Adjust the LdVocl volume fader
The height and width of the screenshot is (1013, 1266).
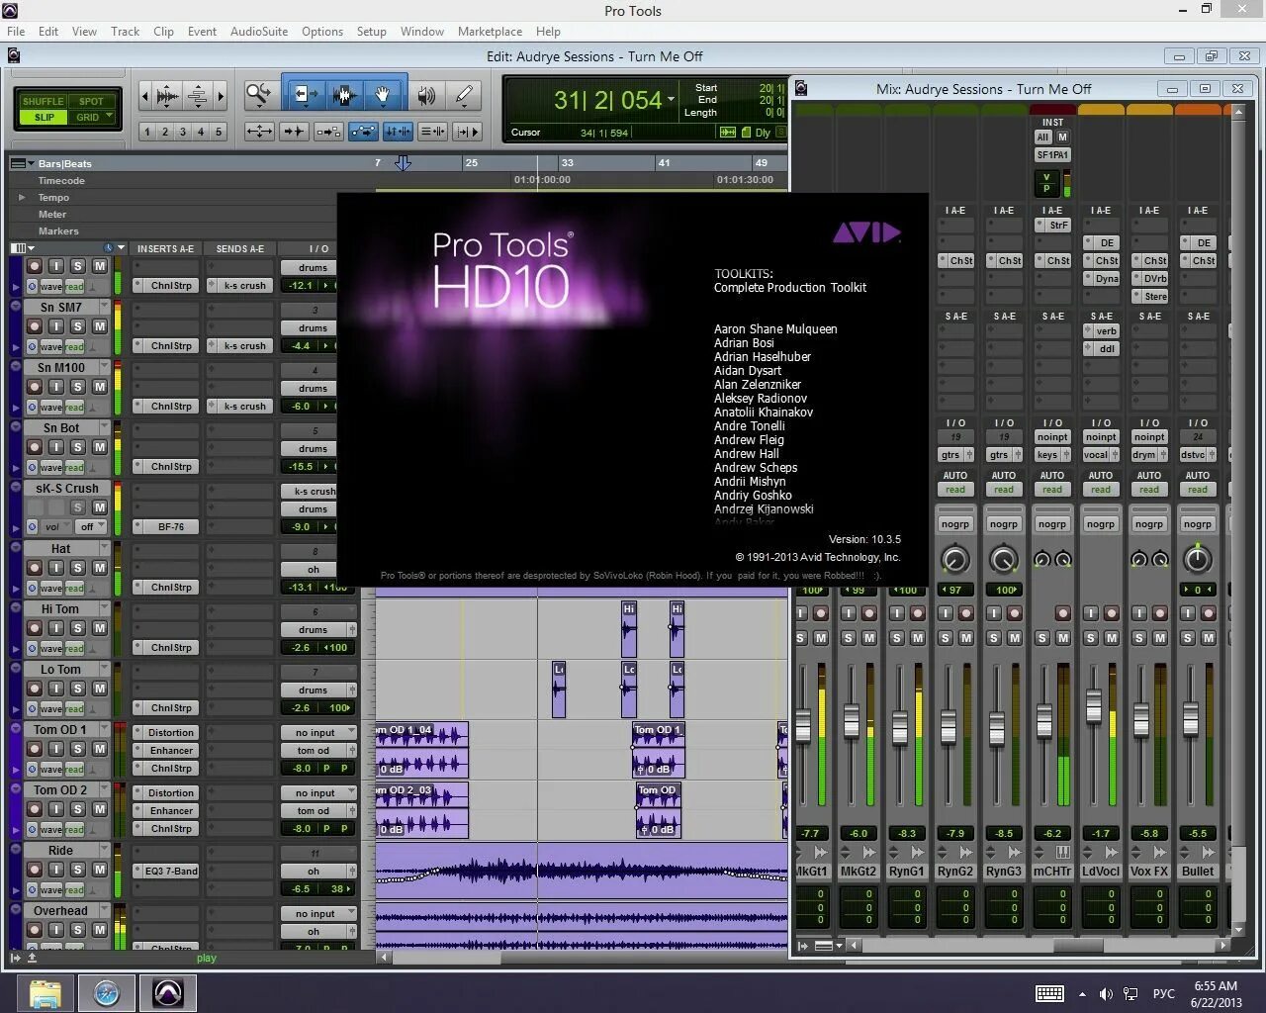1093,706
